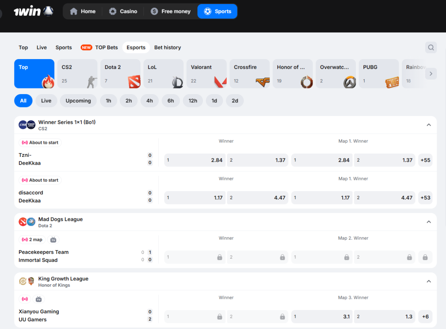Click locked Map 2 Winner 1 odds

pyautogui.click(x=322, y=257)
